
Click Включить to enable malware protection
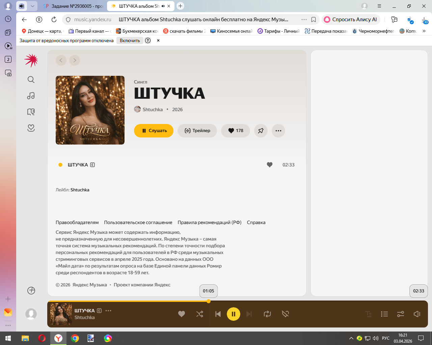[x=130, y=40]
